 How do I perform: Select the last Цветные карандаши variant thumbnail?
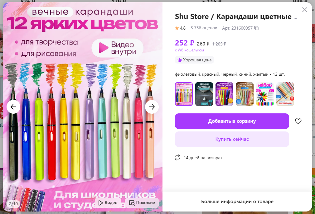pos(285,94)
